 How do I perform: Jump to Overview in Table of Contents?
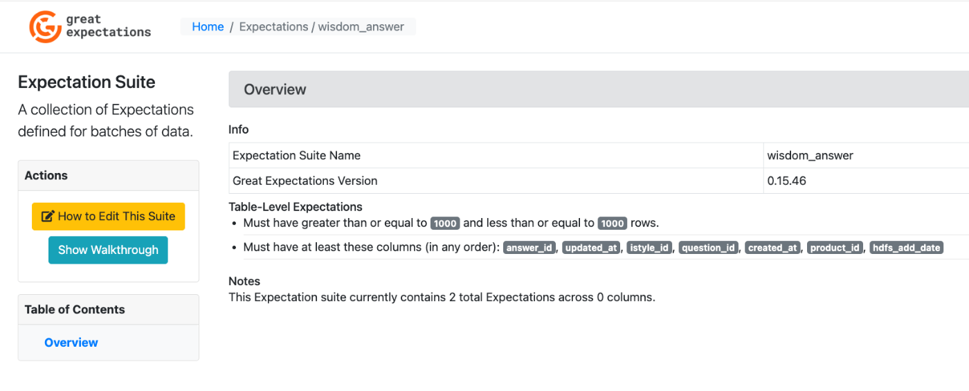pyautogui.click(x=71, y=343)
